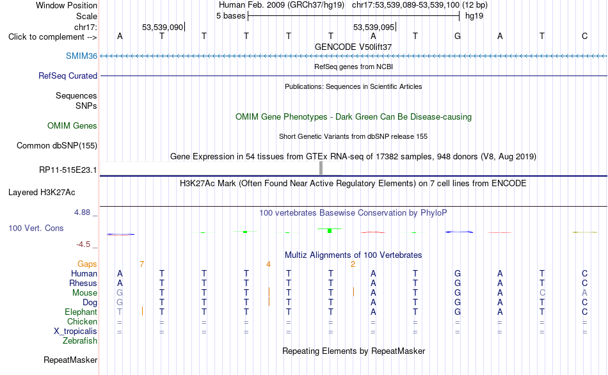
Task: Click the faded G in the Dog row
Action: 120,303
